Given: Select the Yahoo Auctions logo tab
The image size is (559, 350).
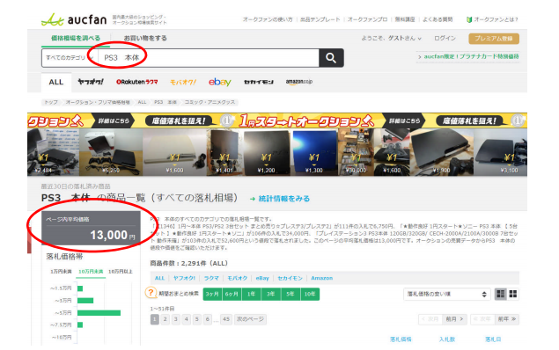Looking at the screenshot, I should (91, 82).
